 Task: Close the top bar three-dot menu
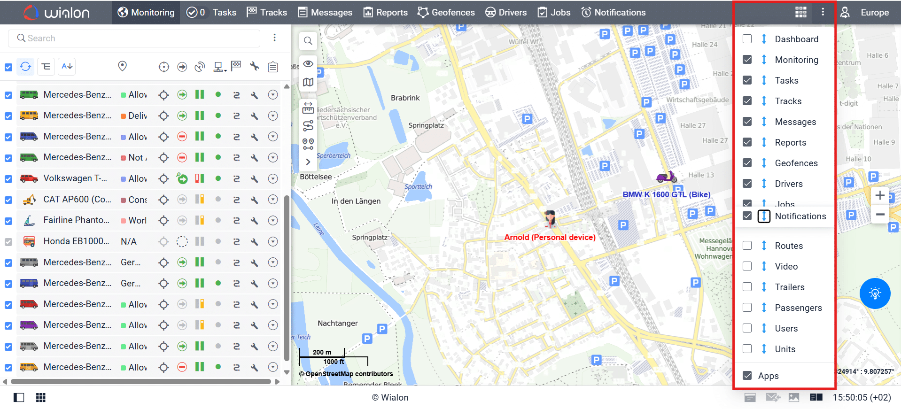pyautogui.click(x=823, y=12)
